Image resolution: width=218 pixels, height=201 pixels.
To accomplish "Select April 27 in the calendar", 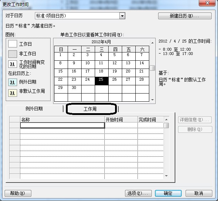I will click(129, 81).
